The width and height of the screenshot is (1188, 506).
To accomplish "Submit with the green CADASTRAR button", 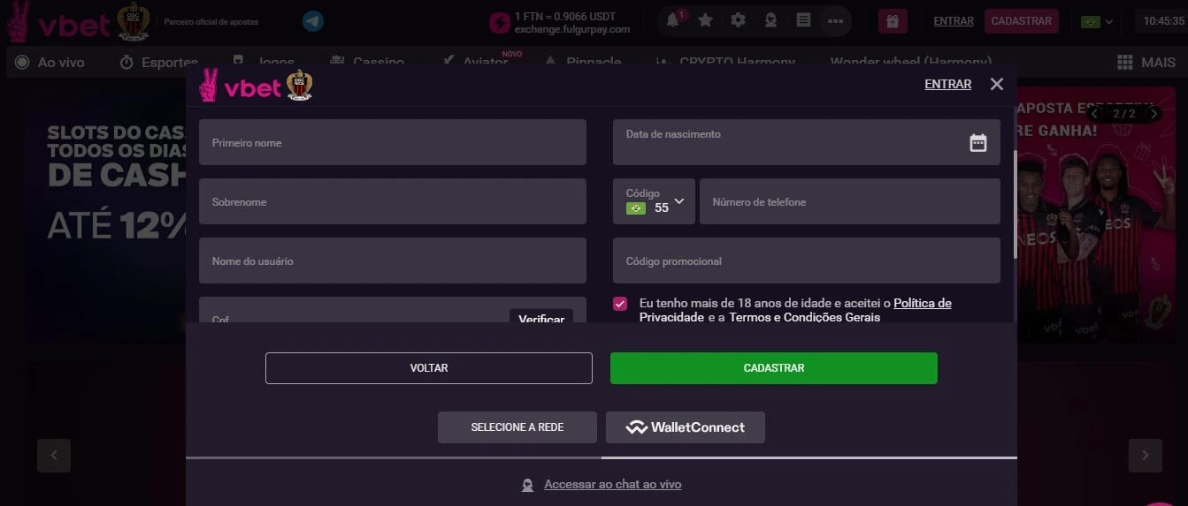I will click(774, 368).
